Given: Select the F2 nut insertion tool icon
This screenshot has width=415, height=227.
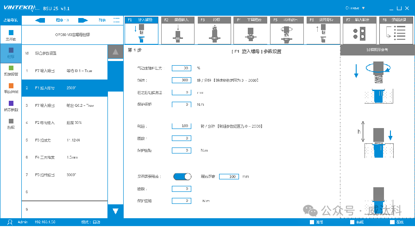Looking at the screenshot, I should pos(178,31).
